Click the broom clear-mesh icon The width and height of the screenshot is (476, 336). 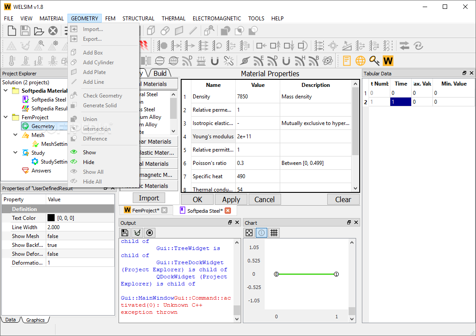click(25, 46)
